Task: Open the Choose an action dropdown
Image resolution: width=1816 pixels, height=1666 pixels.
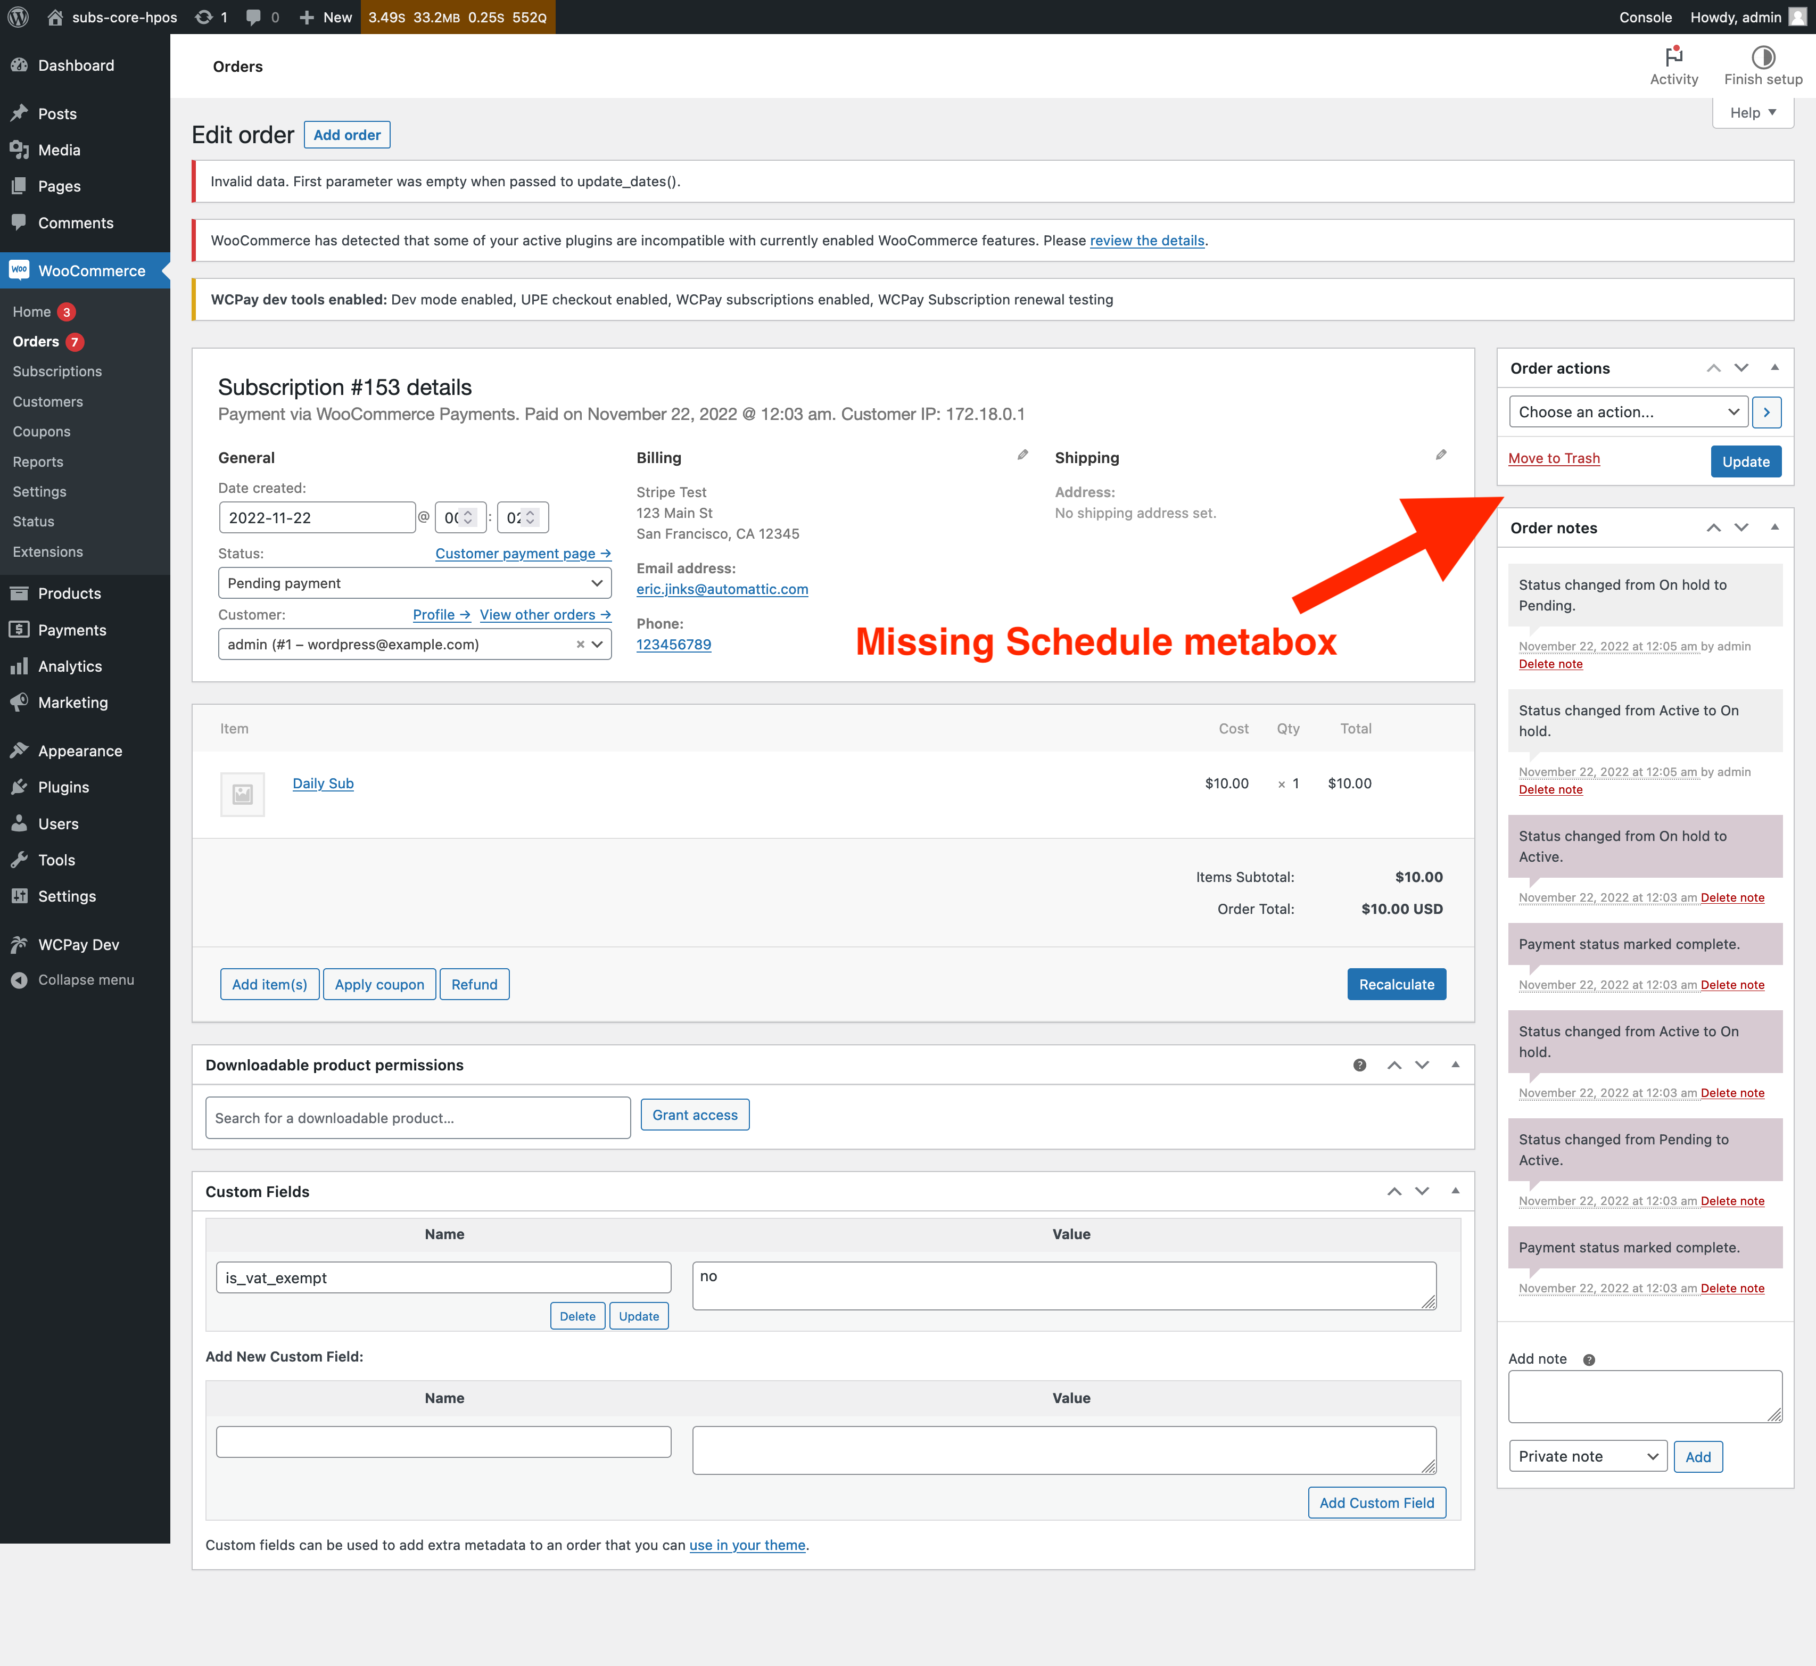Action: click(1627, 412)
